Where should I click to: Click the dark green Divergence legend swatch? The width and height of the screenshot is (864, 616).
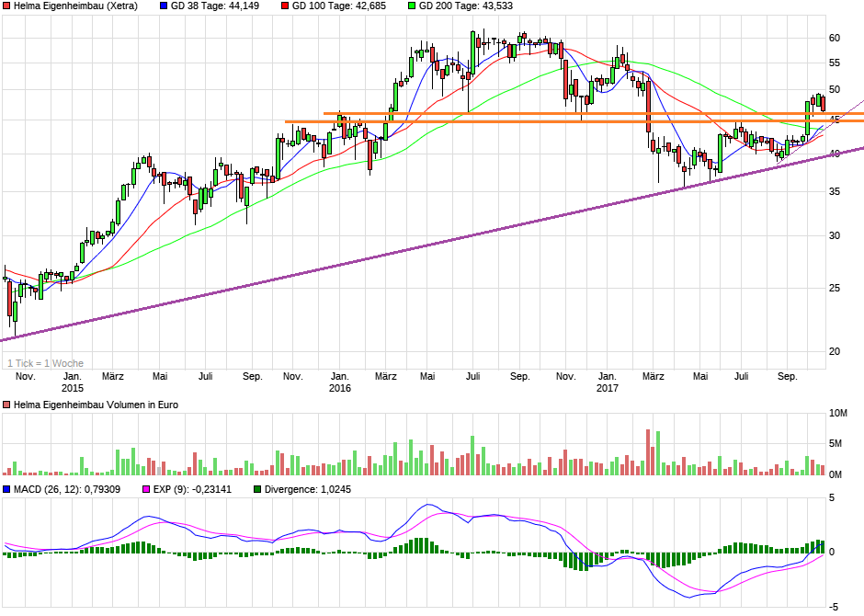(257, 489)
